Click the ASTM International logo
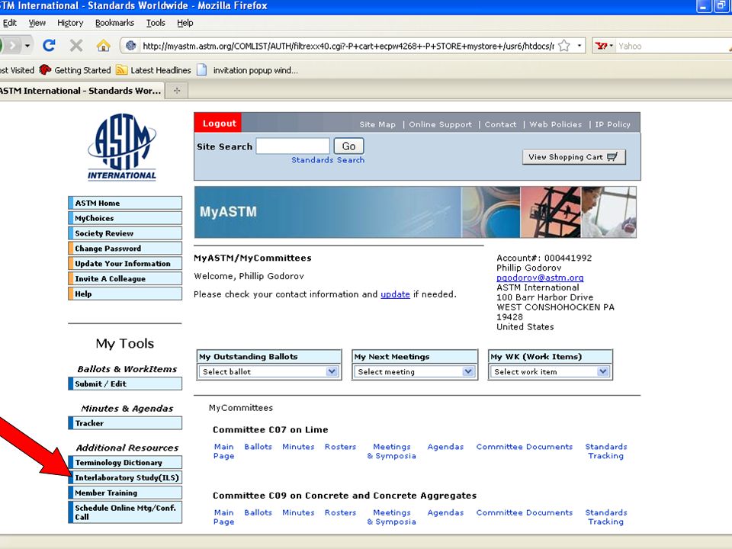This screenshot has height=549, width=732. (x=122, y=147)
